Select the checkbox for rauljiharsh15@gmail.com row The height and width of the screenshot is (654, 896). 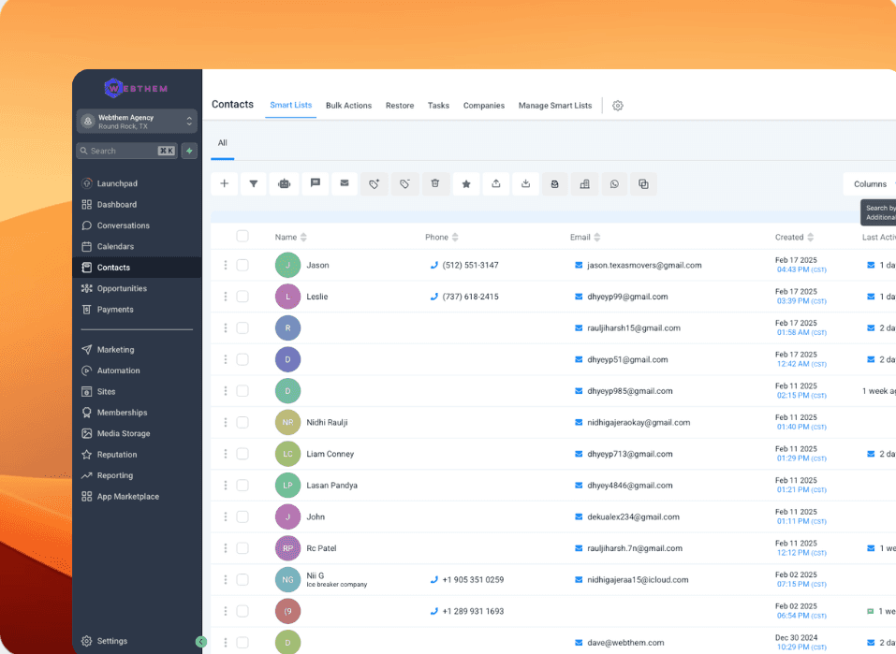[x=242, y=327]
